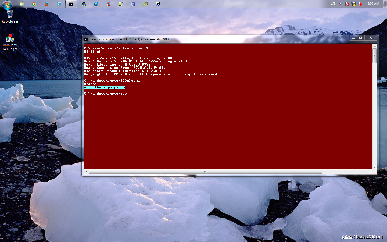The height and width of the screenshot is (242, 387).
Task: Open Windows PowerShell from the taskbar
Action: 59,4
